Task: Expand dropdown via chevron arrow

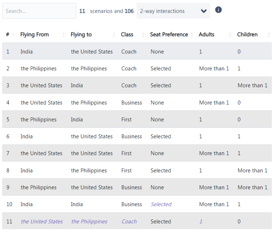Action: (x=204, y=11)
